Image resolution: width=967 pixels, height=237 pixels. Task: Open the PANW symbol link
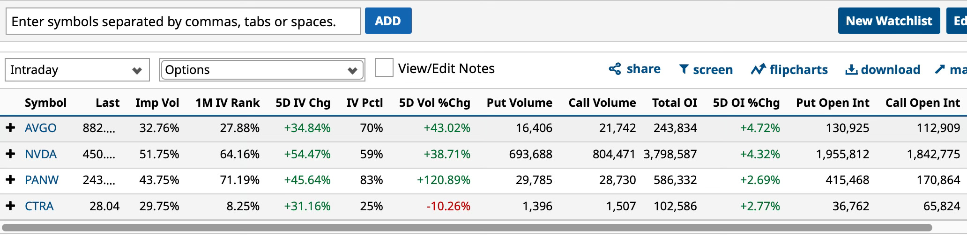[x=42, y=180]
